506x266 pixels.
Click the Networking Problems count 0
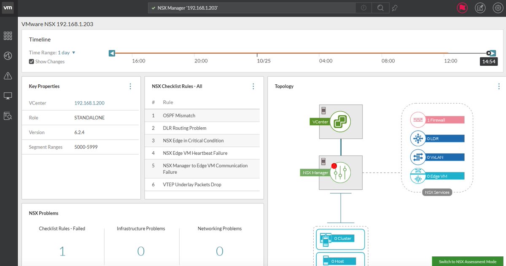[220, 251]
